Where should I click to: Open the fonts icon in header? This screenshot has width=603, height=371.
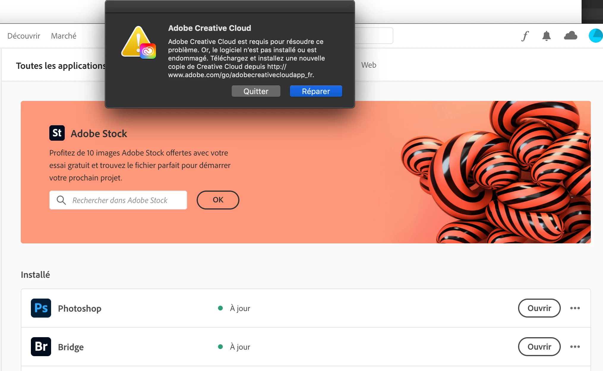[x=525, y=36]
